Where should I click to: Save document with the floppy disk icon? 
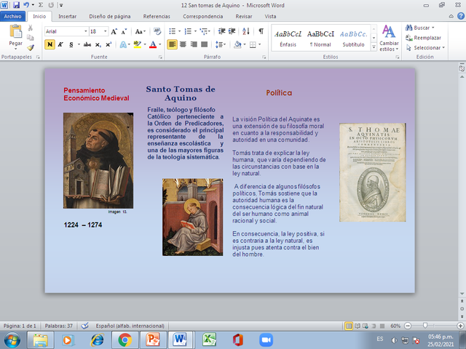click(16, 5)
